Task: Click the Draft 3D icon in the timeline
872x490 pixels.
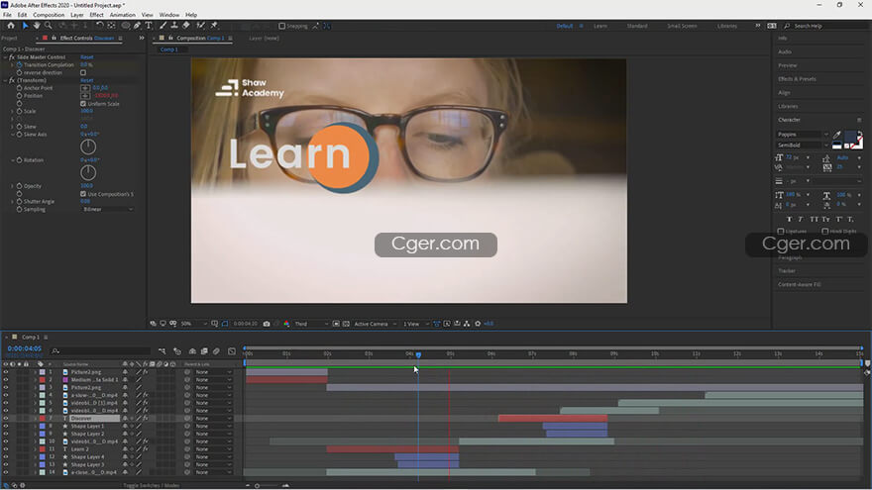Action: click(x=177, y=351)
